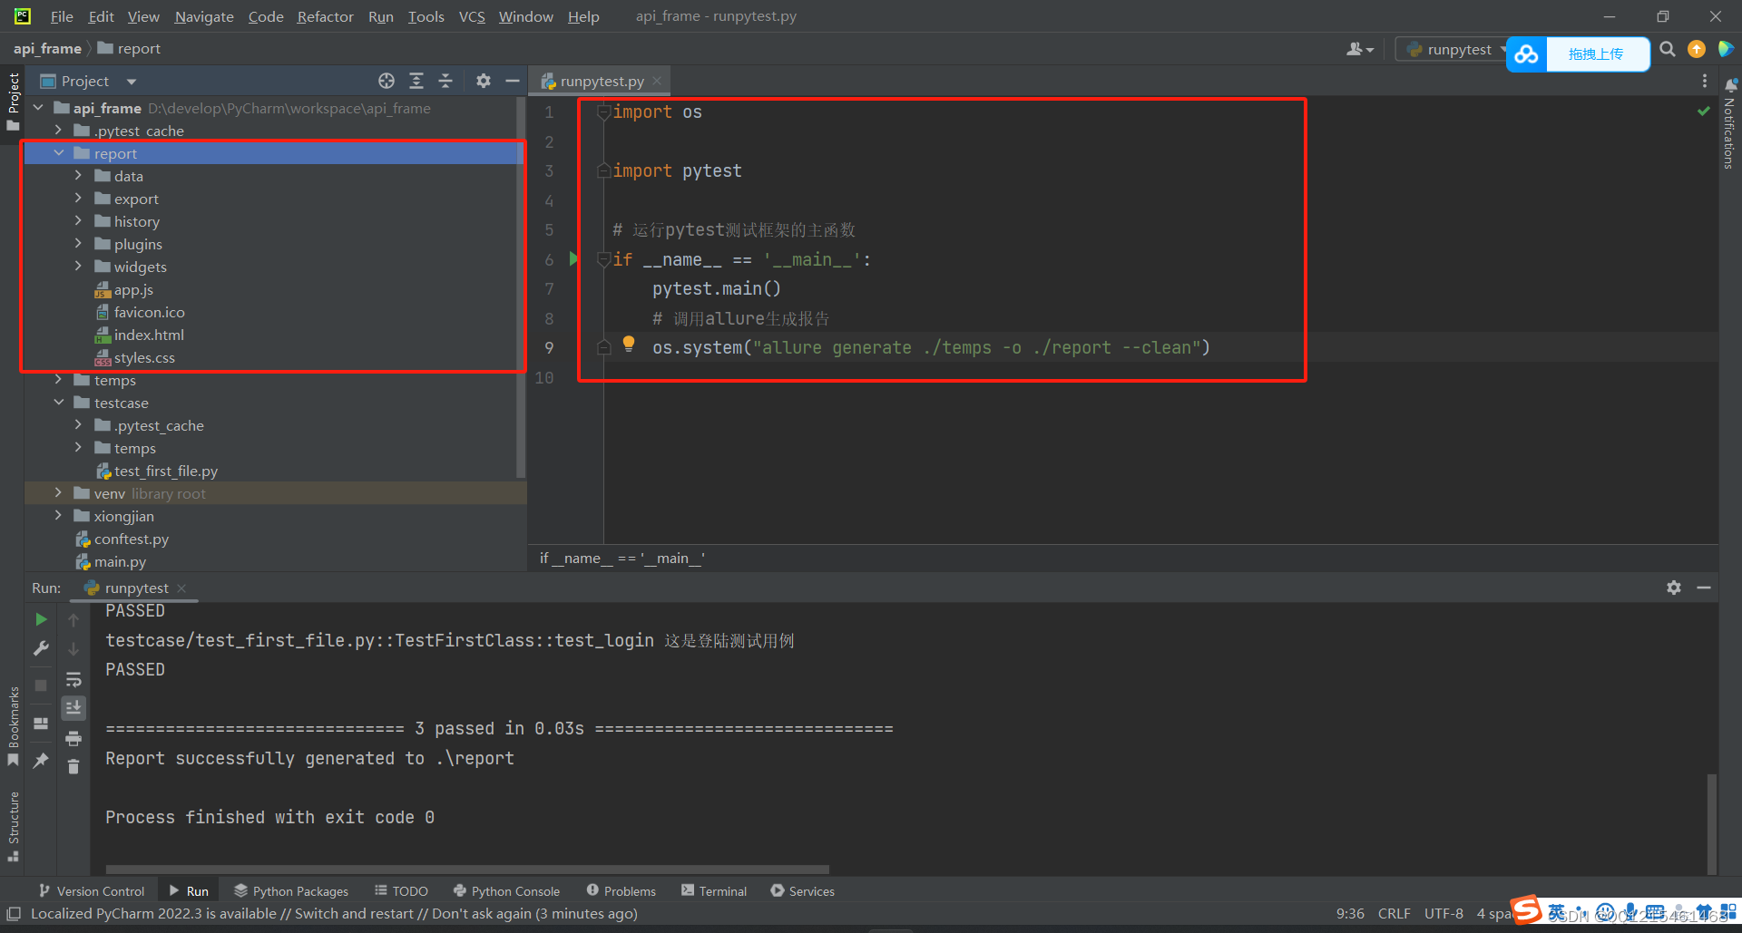Expand the plugins folder
The width and height of the screenshot is (1742, 933).
(78, 244)
